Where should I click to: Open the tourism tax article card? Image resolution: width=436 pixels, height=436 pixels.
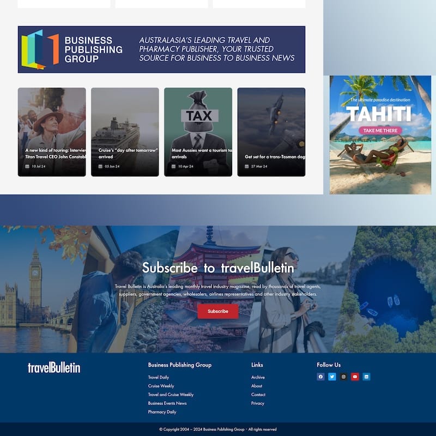[x=198, y=132]
